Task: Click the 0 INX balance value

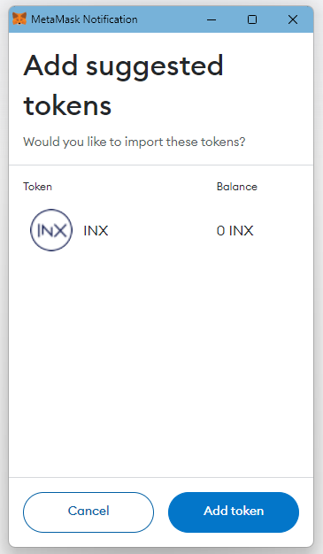Action: [235, 231]
